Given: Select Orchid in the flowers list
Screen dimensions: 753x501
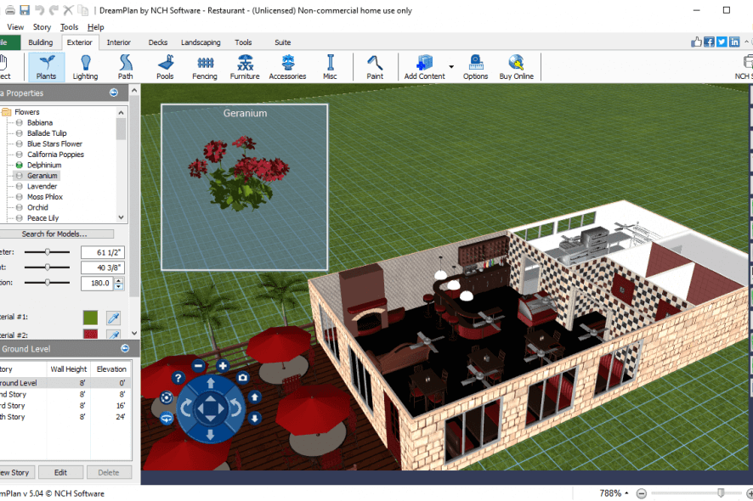Looking at the screenshot, I should [37, 207].
